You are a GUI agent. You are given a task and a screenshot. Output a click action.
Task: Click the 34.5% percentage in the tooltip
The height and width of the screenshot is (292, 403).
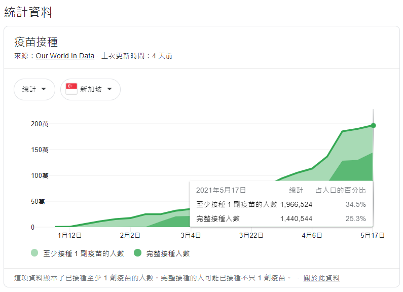[355, 205]
